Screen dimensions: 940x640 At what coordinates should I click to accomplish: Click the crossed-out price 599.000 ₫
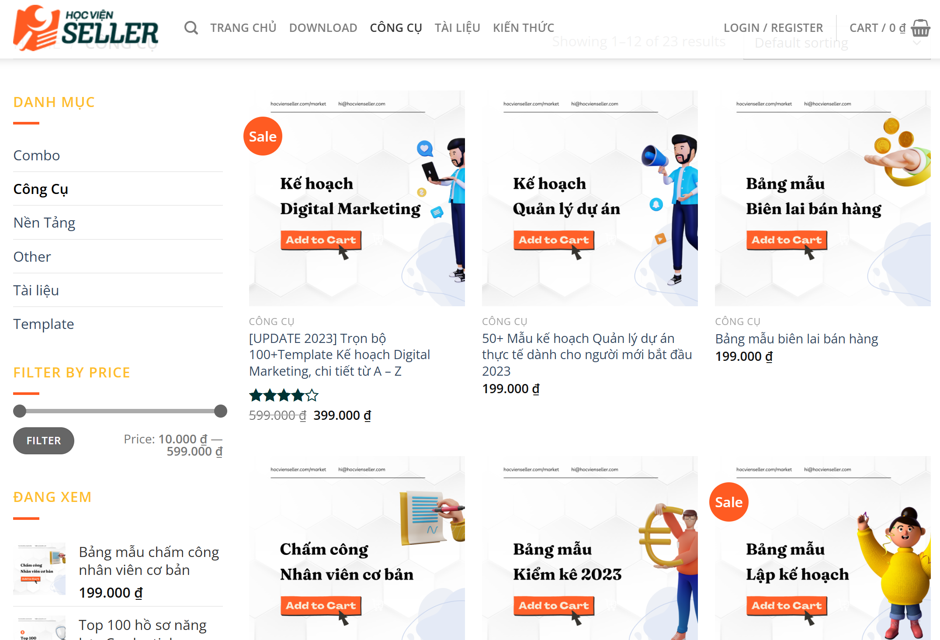click(x=278, y=415)
